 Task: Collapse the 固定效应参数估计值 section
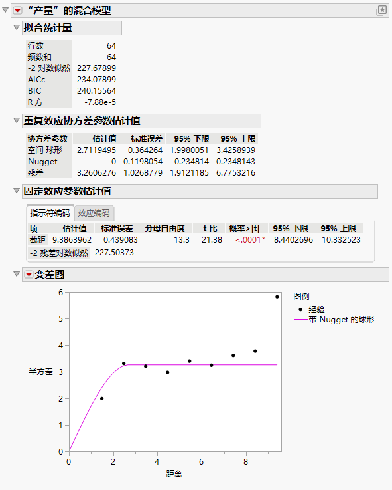click(17, 191)
